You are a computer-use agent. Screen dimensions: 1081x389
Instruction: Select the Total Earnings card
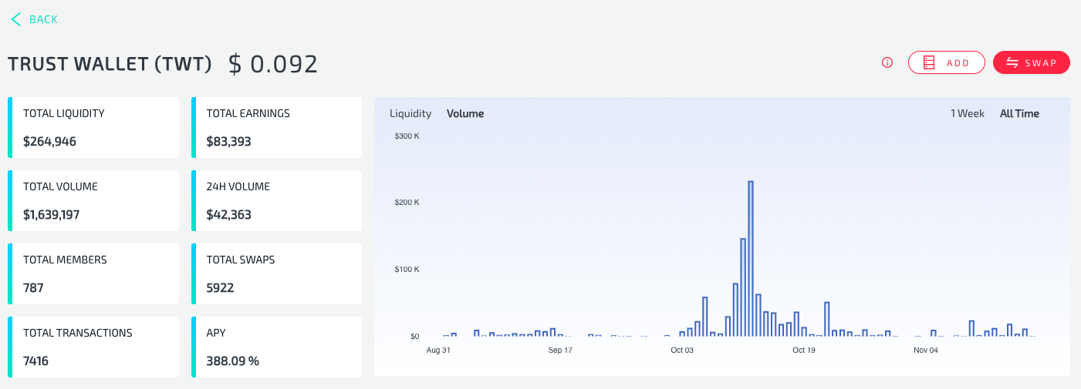tap(276, 127)
